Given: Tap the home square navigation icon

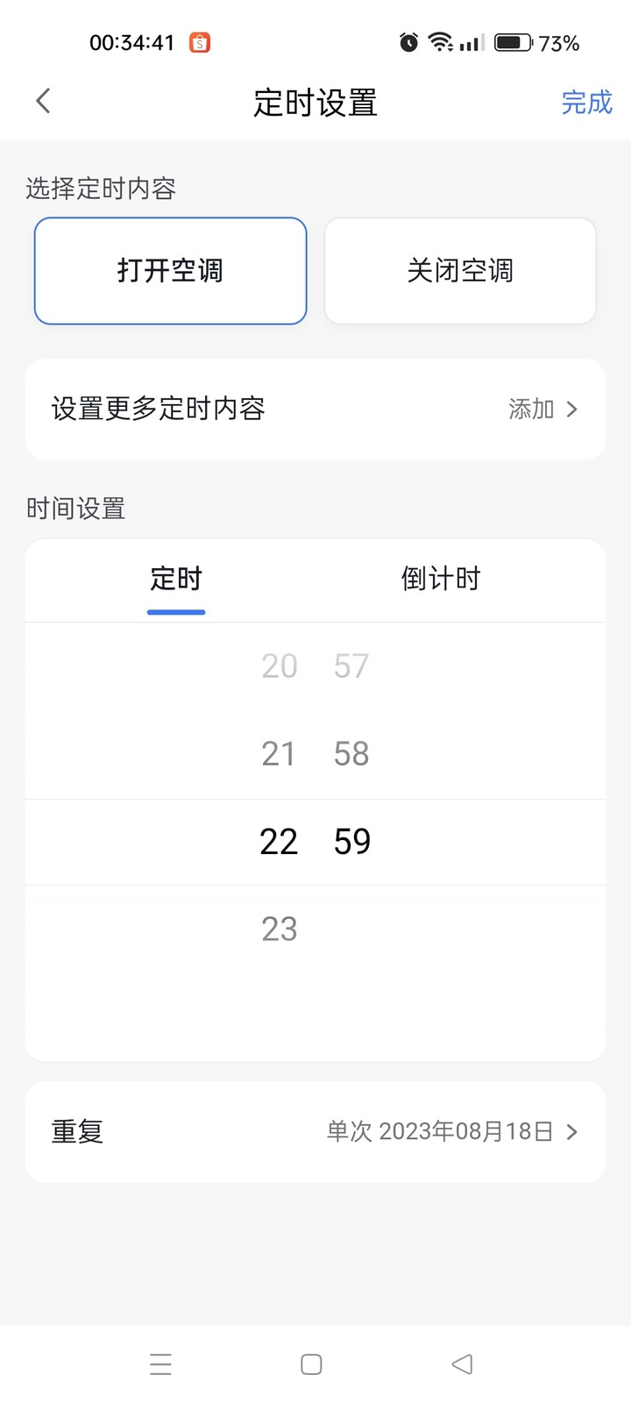Looking at the screenshot, I should pyautogui.click(x=311, y=1364).
